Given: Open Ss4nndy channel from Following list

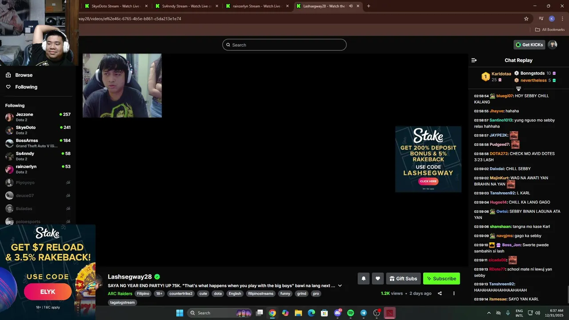Looking at the screenshot, I should pyautogui.click(x=38, y=156).
